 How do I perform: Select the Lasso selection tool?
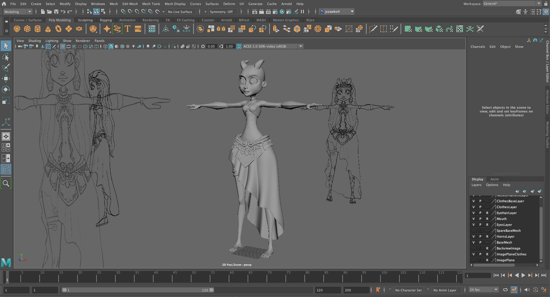click(x=6, y=57)
